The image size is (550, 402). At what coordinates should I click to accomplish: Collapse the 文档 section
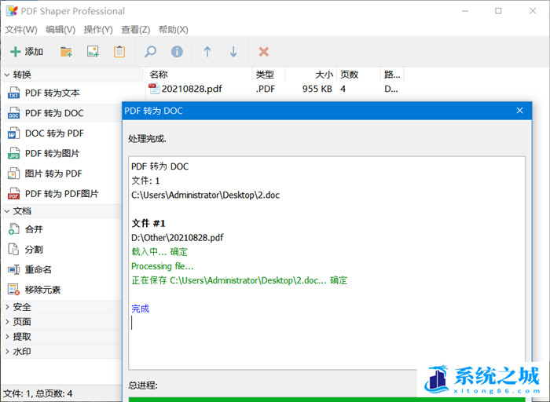tap(6, 211)
